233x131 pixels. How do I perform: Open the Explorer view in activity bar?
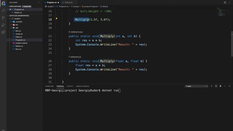pos(3,3)
